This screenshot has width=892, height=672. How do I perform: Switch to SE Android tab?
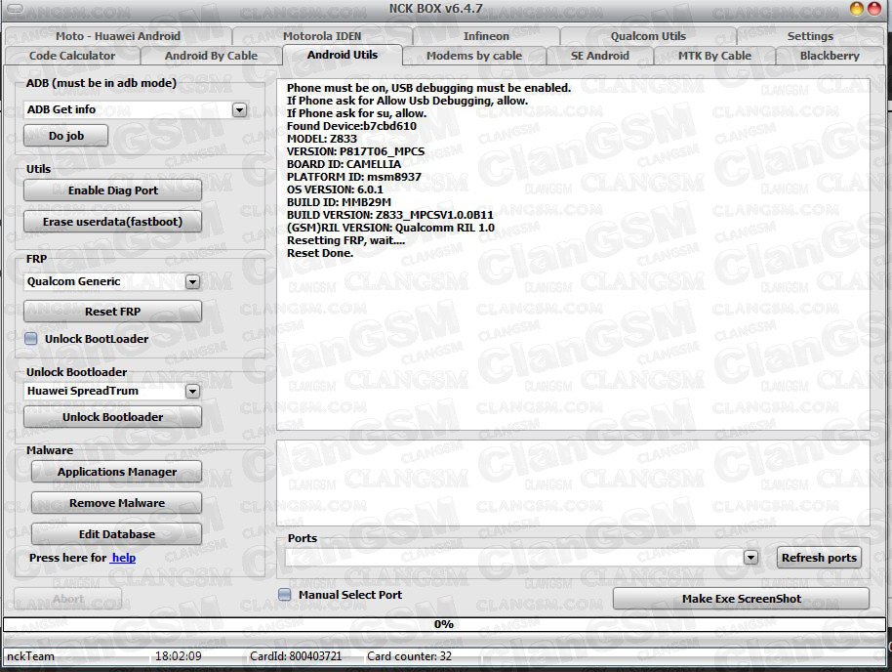point(599,56)
